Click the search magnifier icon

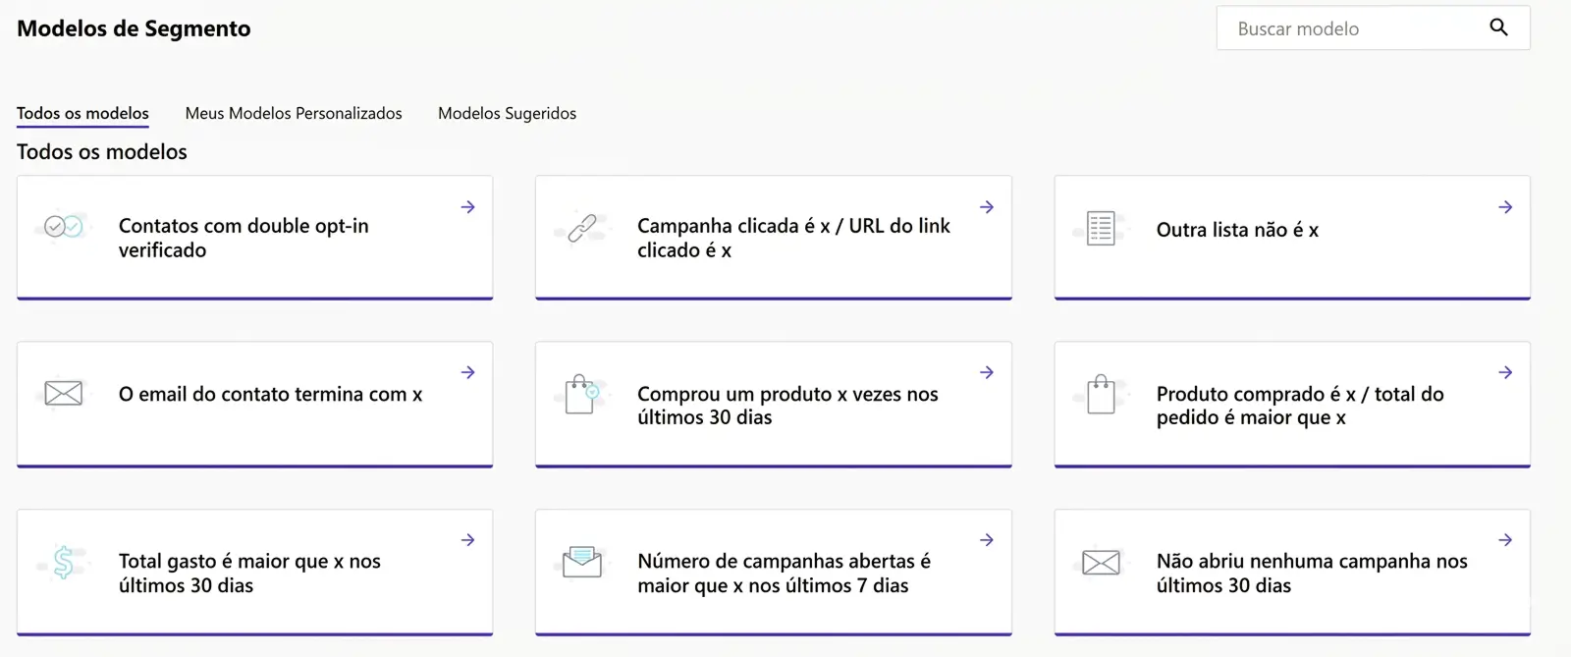tap(1498, 27)
